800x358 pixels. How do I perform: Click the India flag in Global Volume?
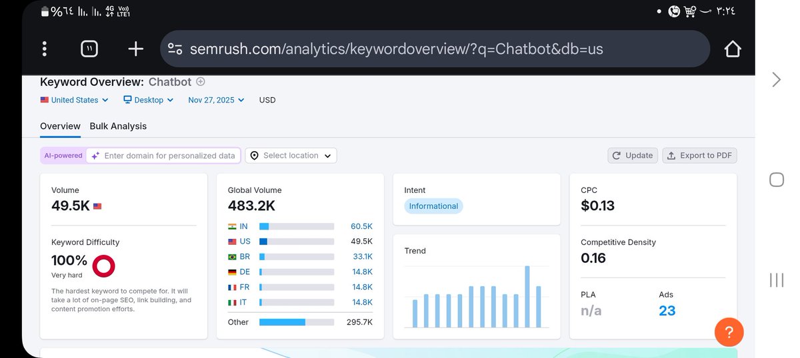232,226
